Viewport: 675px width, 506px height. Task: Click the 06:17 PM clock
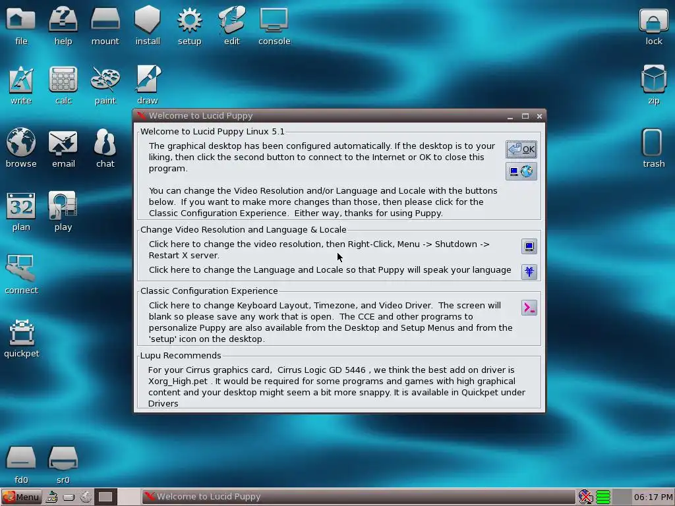[x=653, y=497]
